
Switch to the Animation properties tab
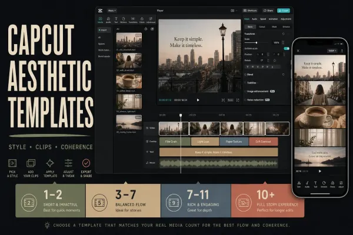[x=273, y=19]
